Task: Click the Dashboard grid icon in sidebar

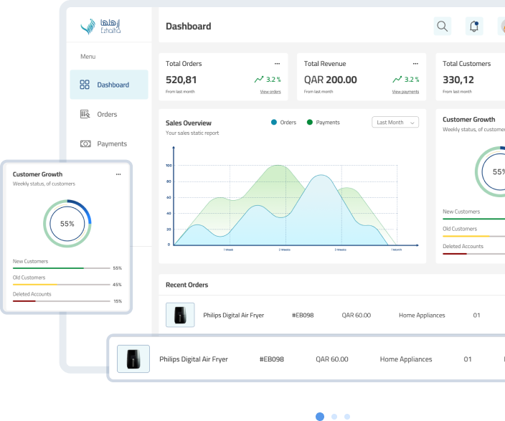Action: point(85,85)
